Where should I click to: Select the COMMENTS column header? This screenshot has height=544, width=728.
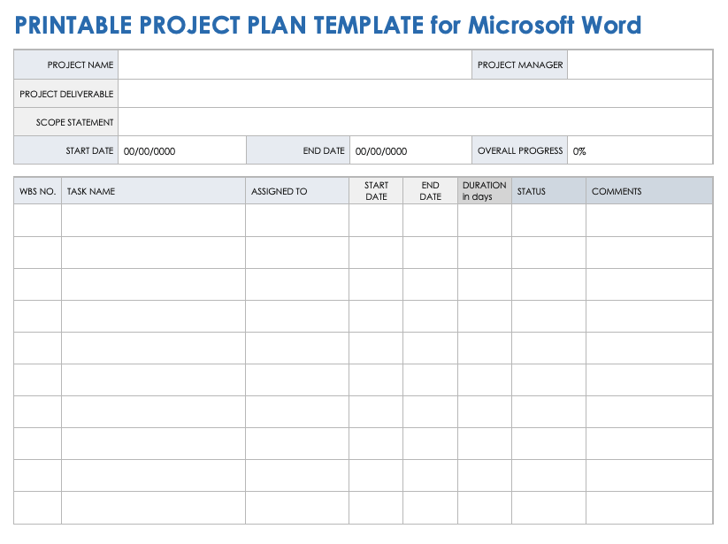pos(617,191)
